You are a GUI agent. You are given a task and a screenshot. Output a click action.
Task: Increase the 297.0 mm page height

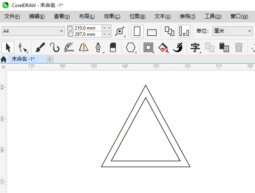[x=109, y=34]
